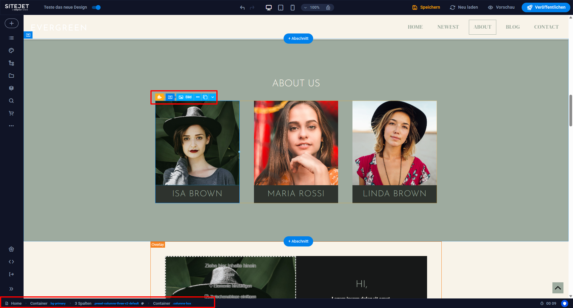Open more options dots in left sidebar
573x308 pixels.
[11, 126]
